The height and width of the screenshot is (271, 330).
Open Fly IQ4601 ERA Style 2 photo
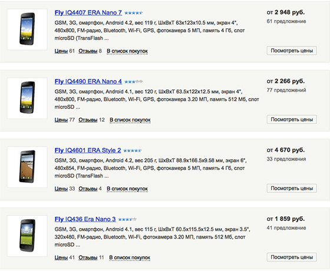(x=27, y=167)
